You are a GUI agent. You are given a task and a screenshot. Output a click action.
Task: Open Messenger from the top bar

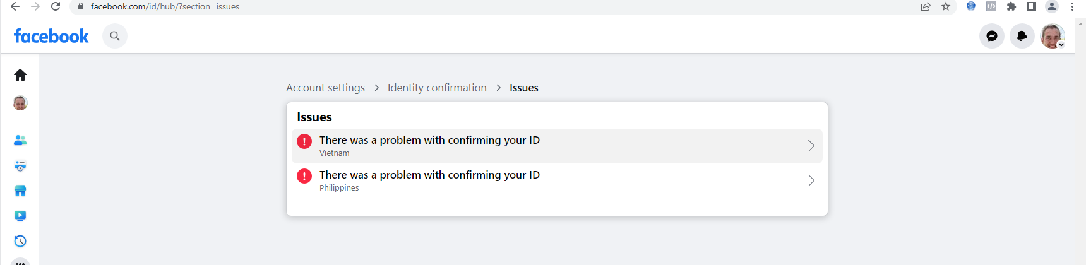tap(992, 36)
